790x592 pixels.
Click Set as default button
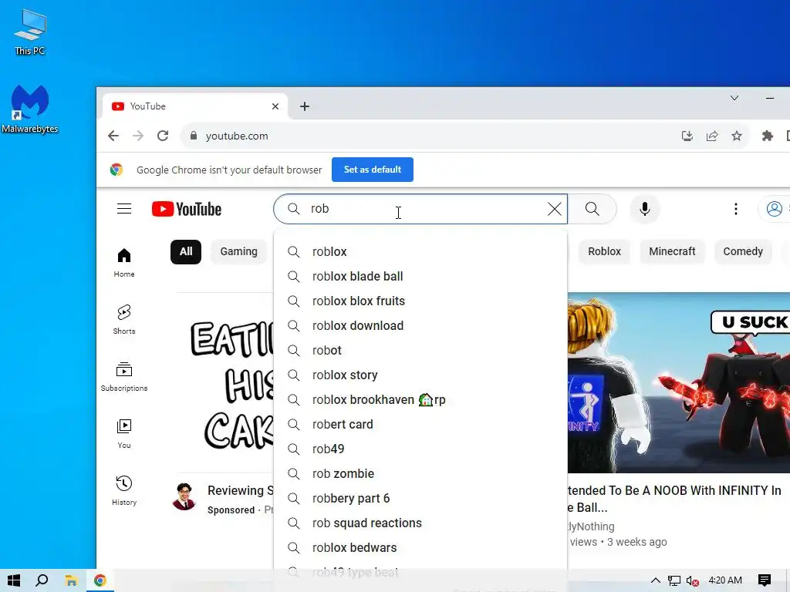point(373,170)
